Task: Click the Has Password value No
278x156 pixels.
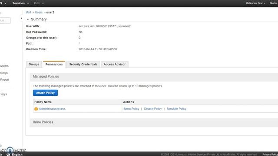Action: tap(80, 32)
